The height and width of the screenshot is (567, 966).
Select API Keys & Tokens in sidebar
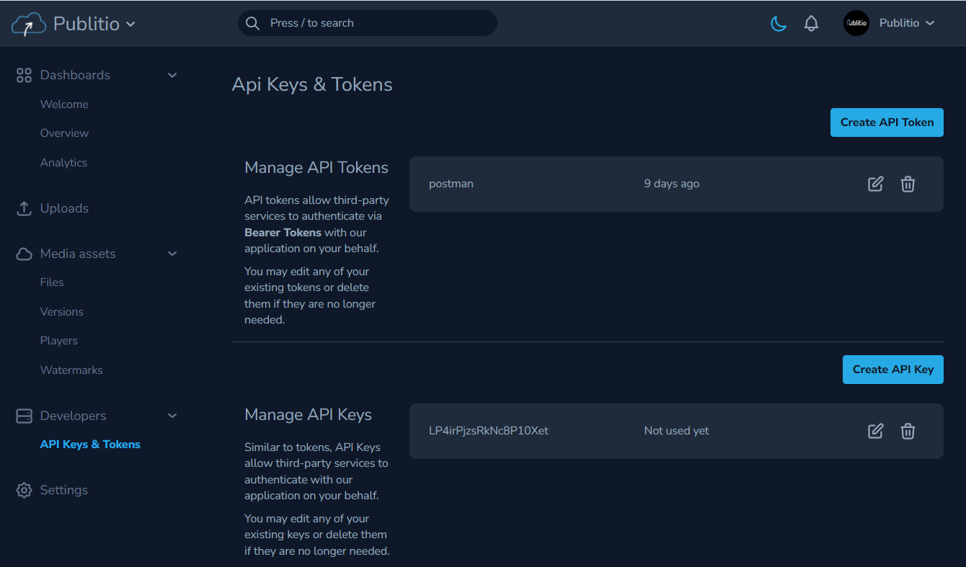click(x=90, y=445)
